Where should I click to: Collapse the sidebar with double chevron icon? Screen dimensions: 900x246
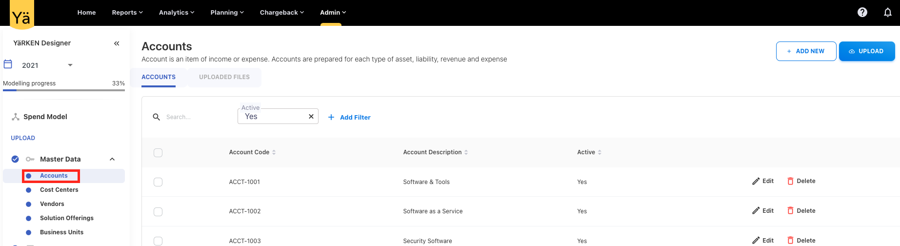tap(117, 43)
